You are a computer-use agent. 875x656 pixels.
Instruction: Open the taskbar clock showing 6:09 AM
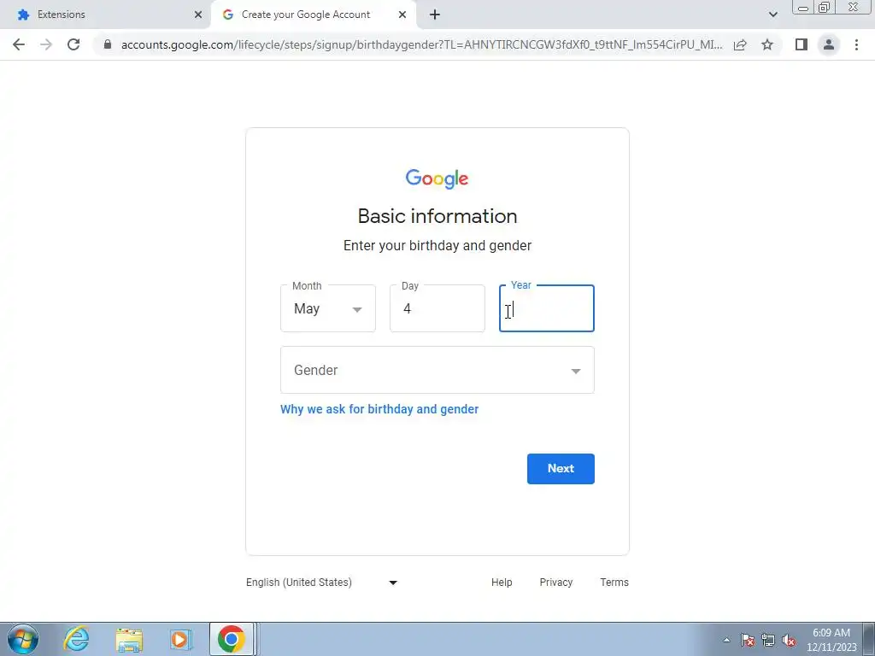pyautogui.click(x=831, y=640)
